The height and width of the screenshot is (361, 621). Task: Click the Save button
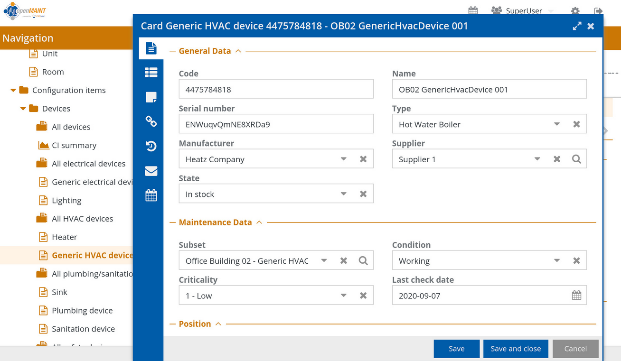456,349
